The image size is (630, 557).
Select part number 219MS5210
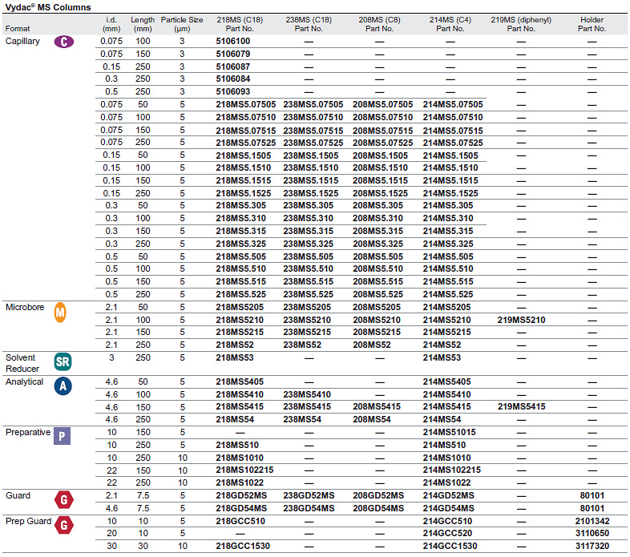pyautogui.click(x=522, y=320)
